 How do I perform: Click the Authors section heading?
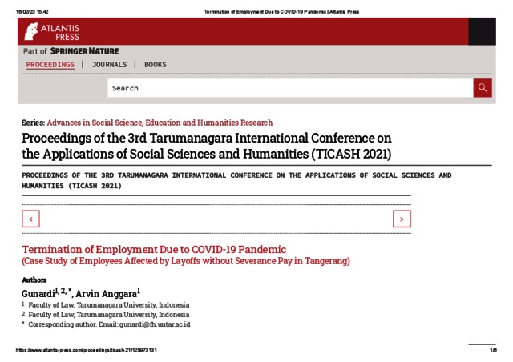[34, 280]
